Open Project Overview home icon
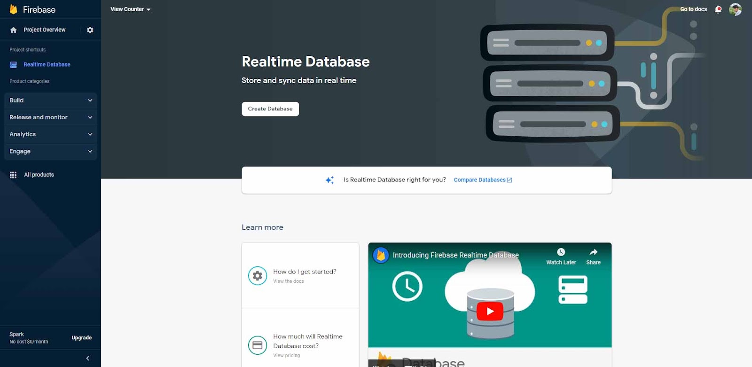The image size is (752, 367). coord(13,30)
